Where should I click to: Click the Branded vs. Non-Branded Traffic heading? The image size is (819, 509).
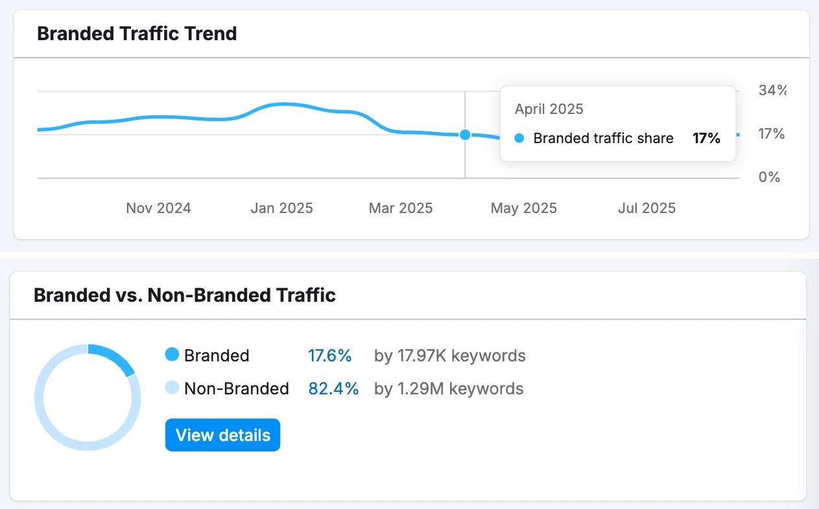tap(185, 295)
